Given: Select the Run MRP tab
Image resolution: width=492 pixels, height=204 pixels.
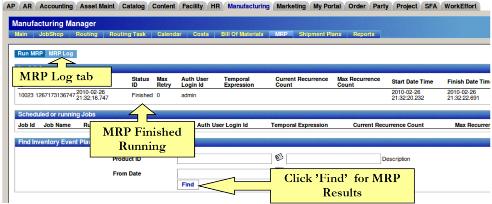Looking at the screenshot, I should [30, 54].
